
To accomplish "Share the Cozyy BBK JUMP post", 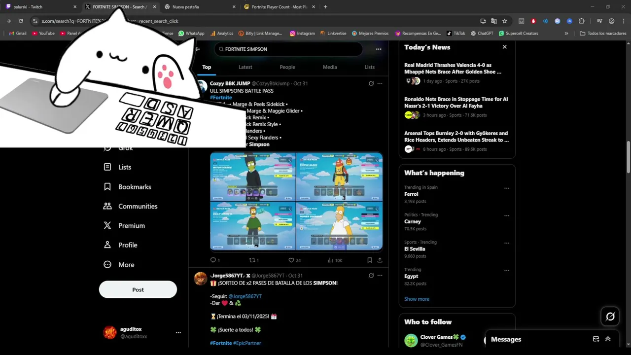I will 380,260.
